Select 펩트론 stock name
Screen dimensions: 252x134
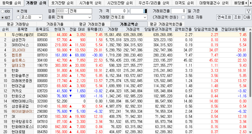(17, 55)
